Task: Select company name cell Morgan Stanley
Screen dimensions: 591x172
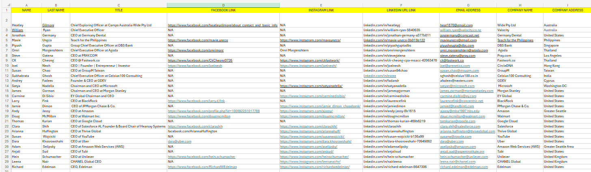Action: [x=520, y=91]
